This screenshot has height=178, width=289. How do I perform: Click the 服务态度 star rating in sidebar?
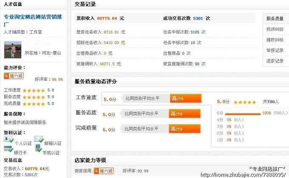click(34, 97)
